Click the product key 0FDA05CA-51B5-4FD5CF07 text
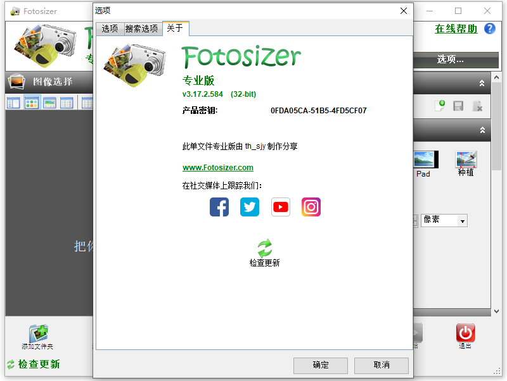Image resolution: width=507 pixels, height=381 pixels. (x=319, y=111)
